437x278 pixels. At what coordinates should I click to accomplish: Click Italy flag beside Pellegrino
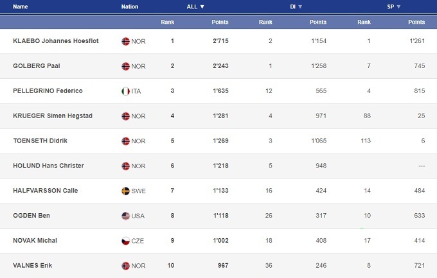125,91
